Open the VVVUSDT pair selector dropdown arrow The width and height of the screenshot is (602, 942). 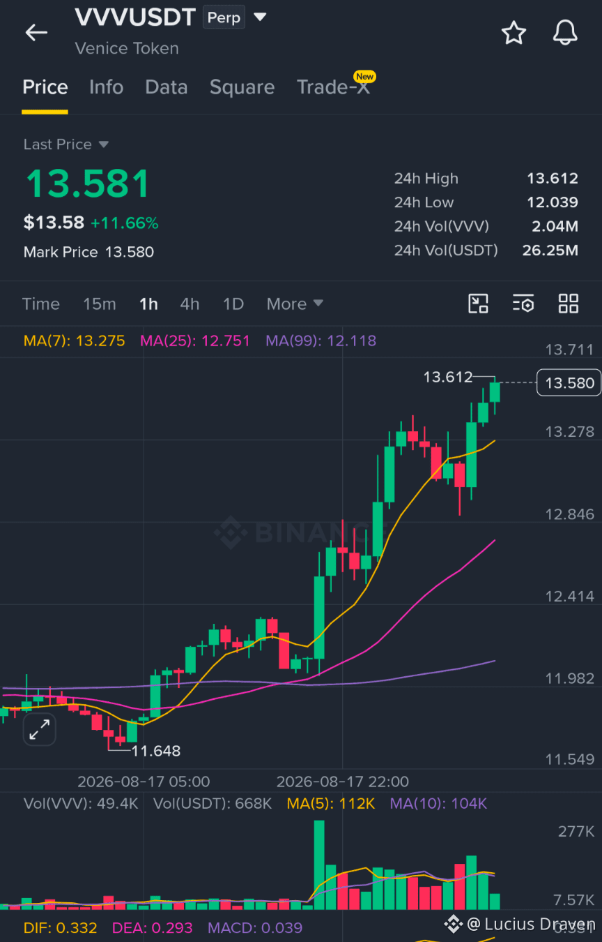[x=260, y=17]
